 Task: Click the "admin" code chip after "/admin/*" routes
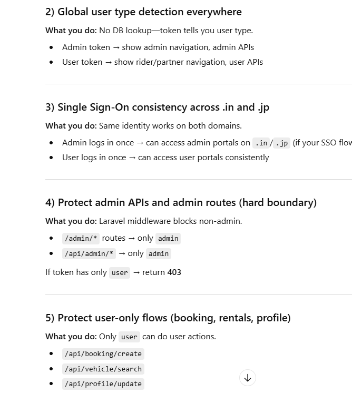(x=168, y=239)
